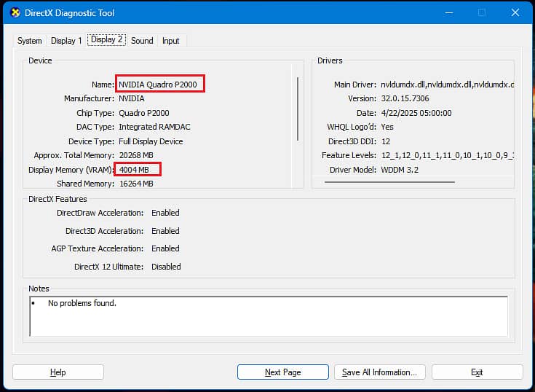Click the DirectDraw Acceleration 'Enabled' value
Viewport: 535px width, 392px height.
click(165, 213)
